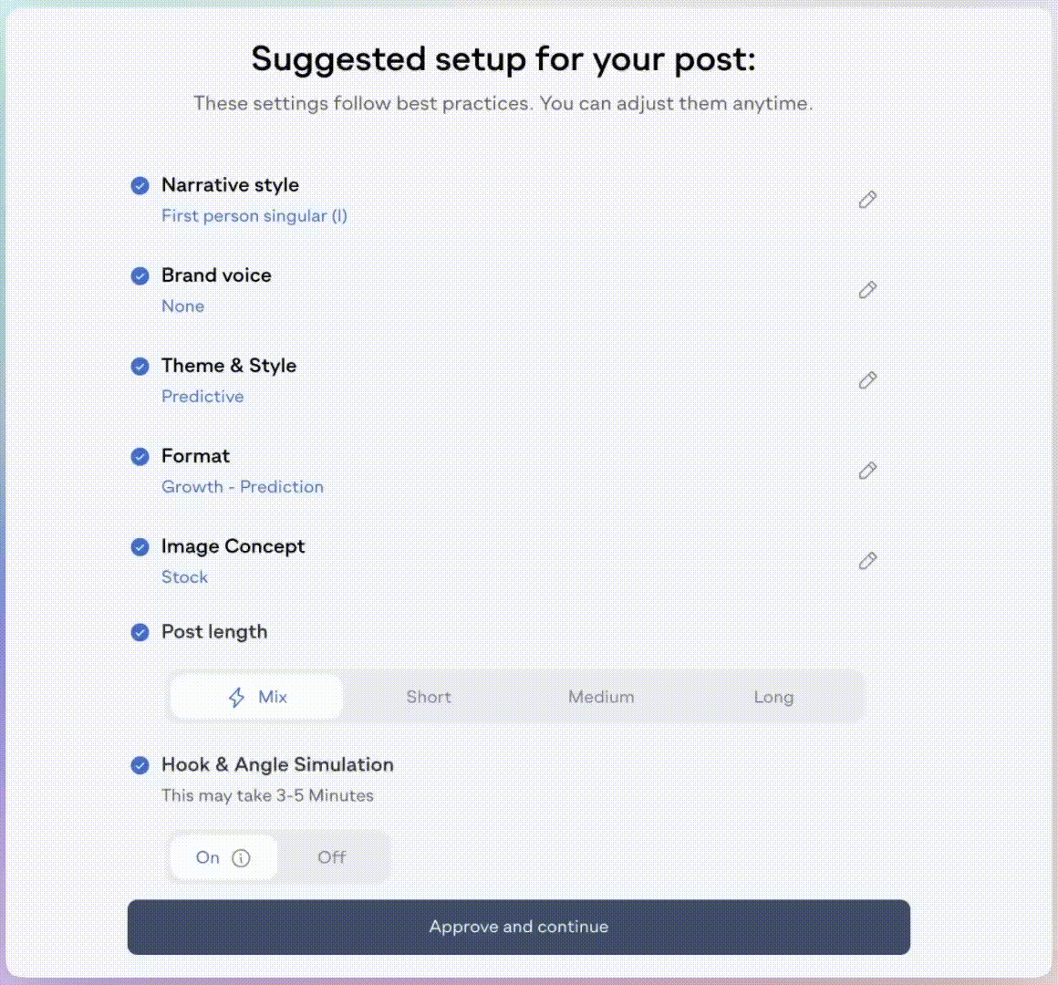Edit the Narrative style setting
The height and width of the screenshot is (985, 1058).
867,199
